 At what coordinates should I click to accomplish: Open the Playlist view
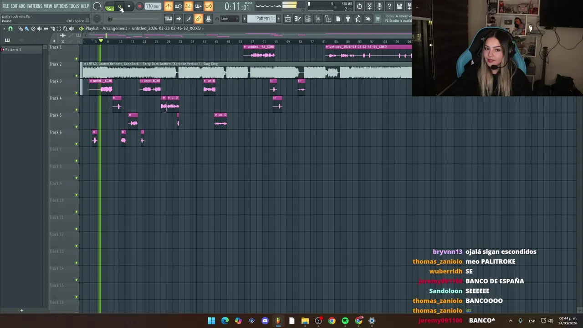tap(288, 19)
